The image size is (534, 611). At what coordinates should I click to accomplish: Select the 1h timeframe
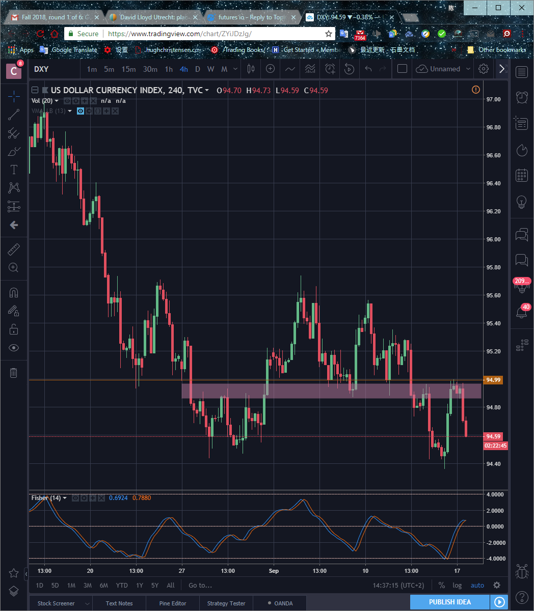[169, 69]
